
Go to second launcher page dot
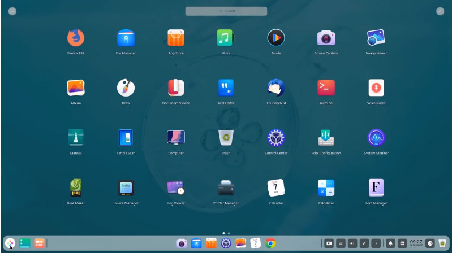229,233
